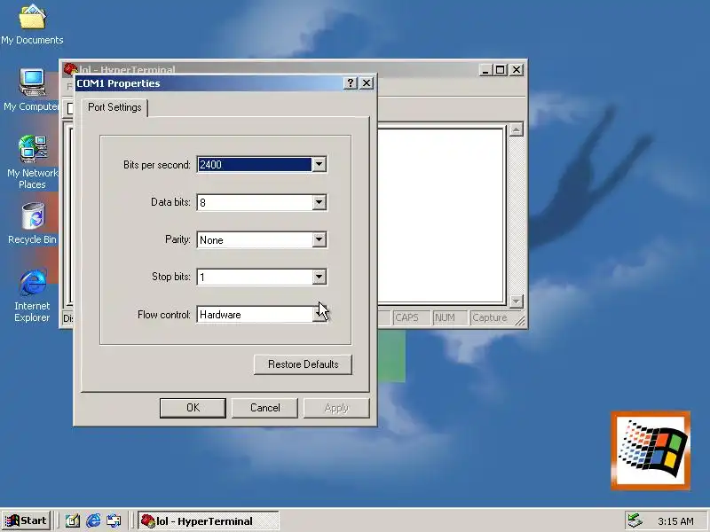The height and width of the screenshot is (532, 710).
Task: Close the COM1 Properties dialog
Action: (x=367, y=83)
